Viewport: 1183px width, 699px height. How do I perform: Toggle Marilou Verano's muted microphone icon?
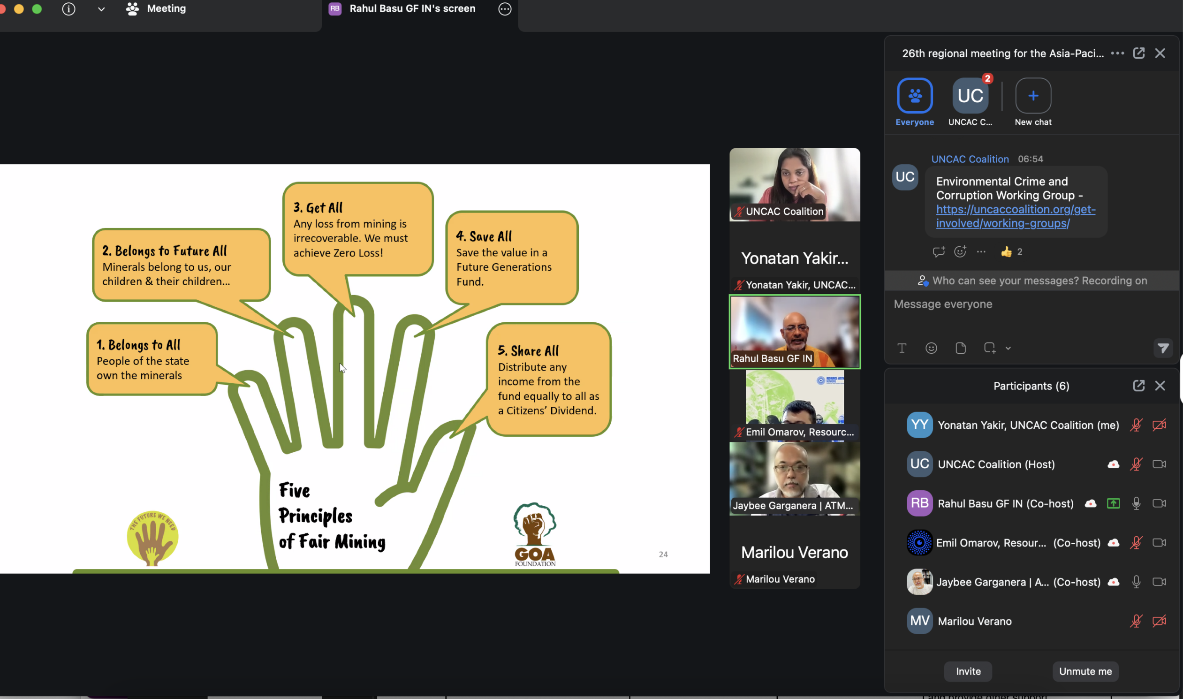pos(1137,621)
